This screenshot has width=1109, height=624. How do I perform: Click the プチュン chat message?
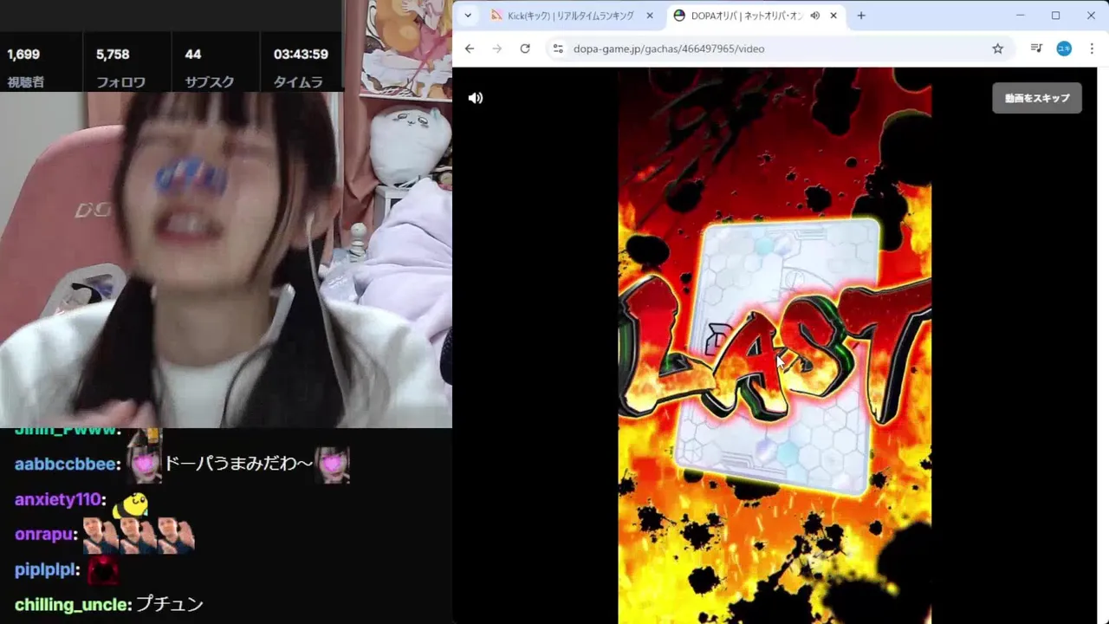[170, 605]
